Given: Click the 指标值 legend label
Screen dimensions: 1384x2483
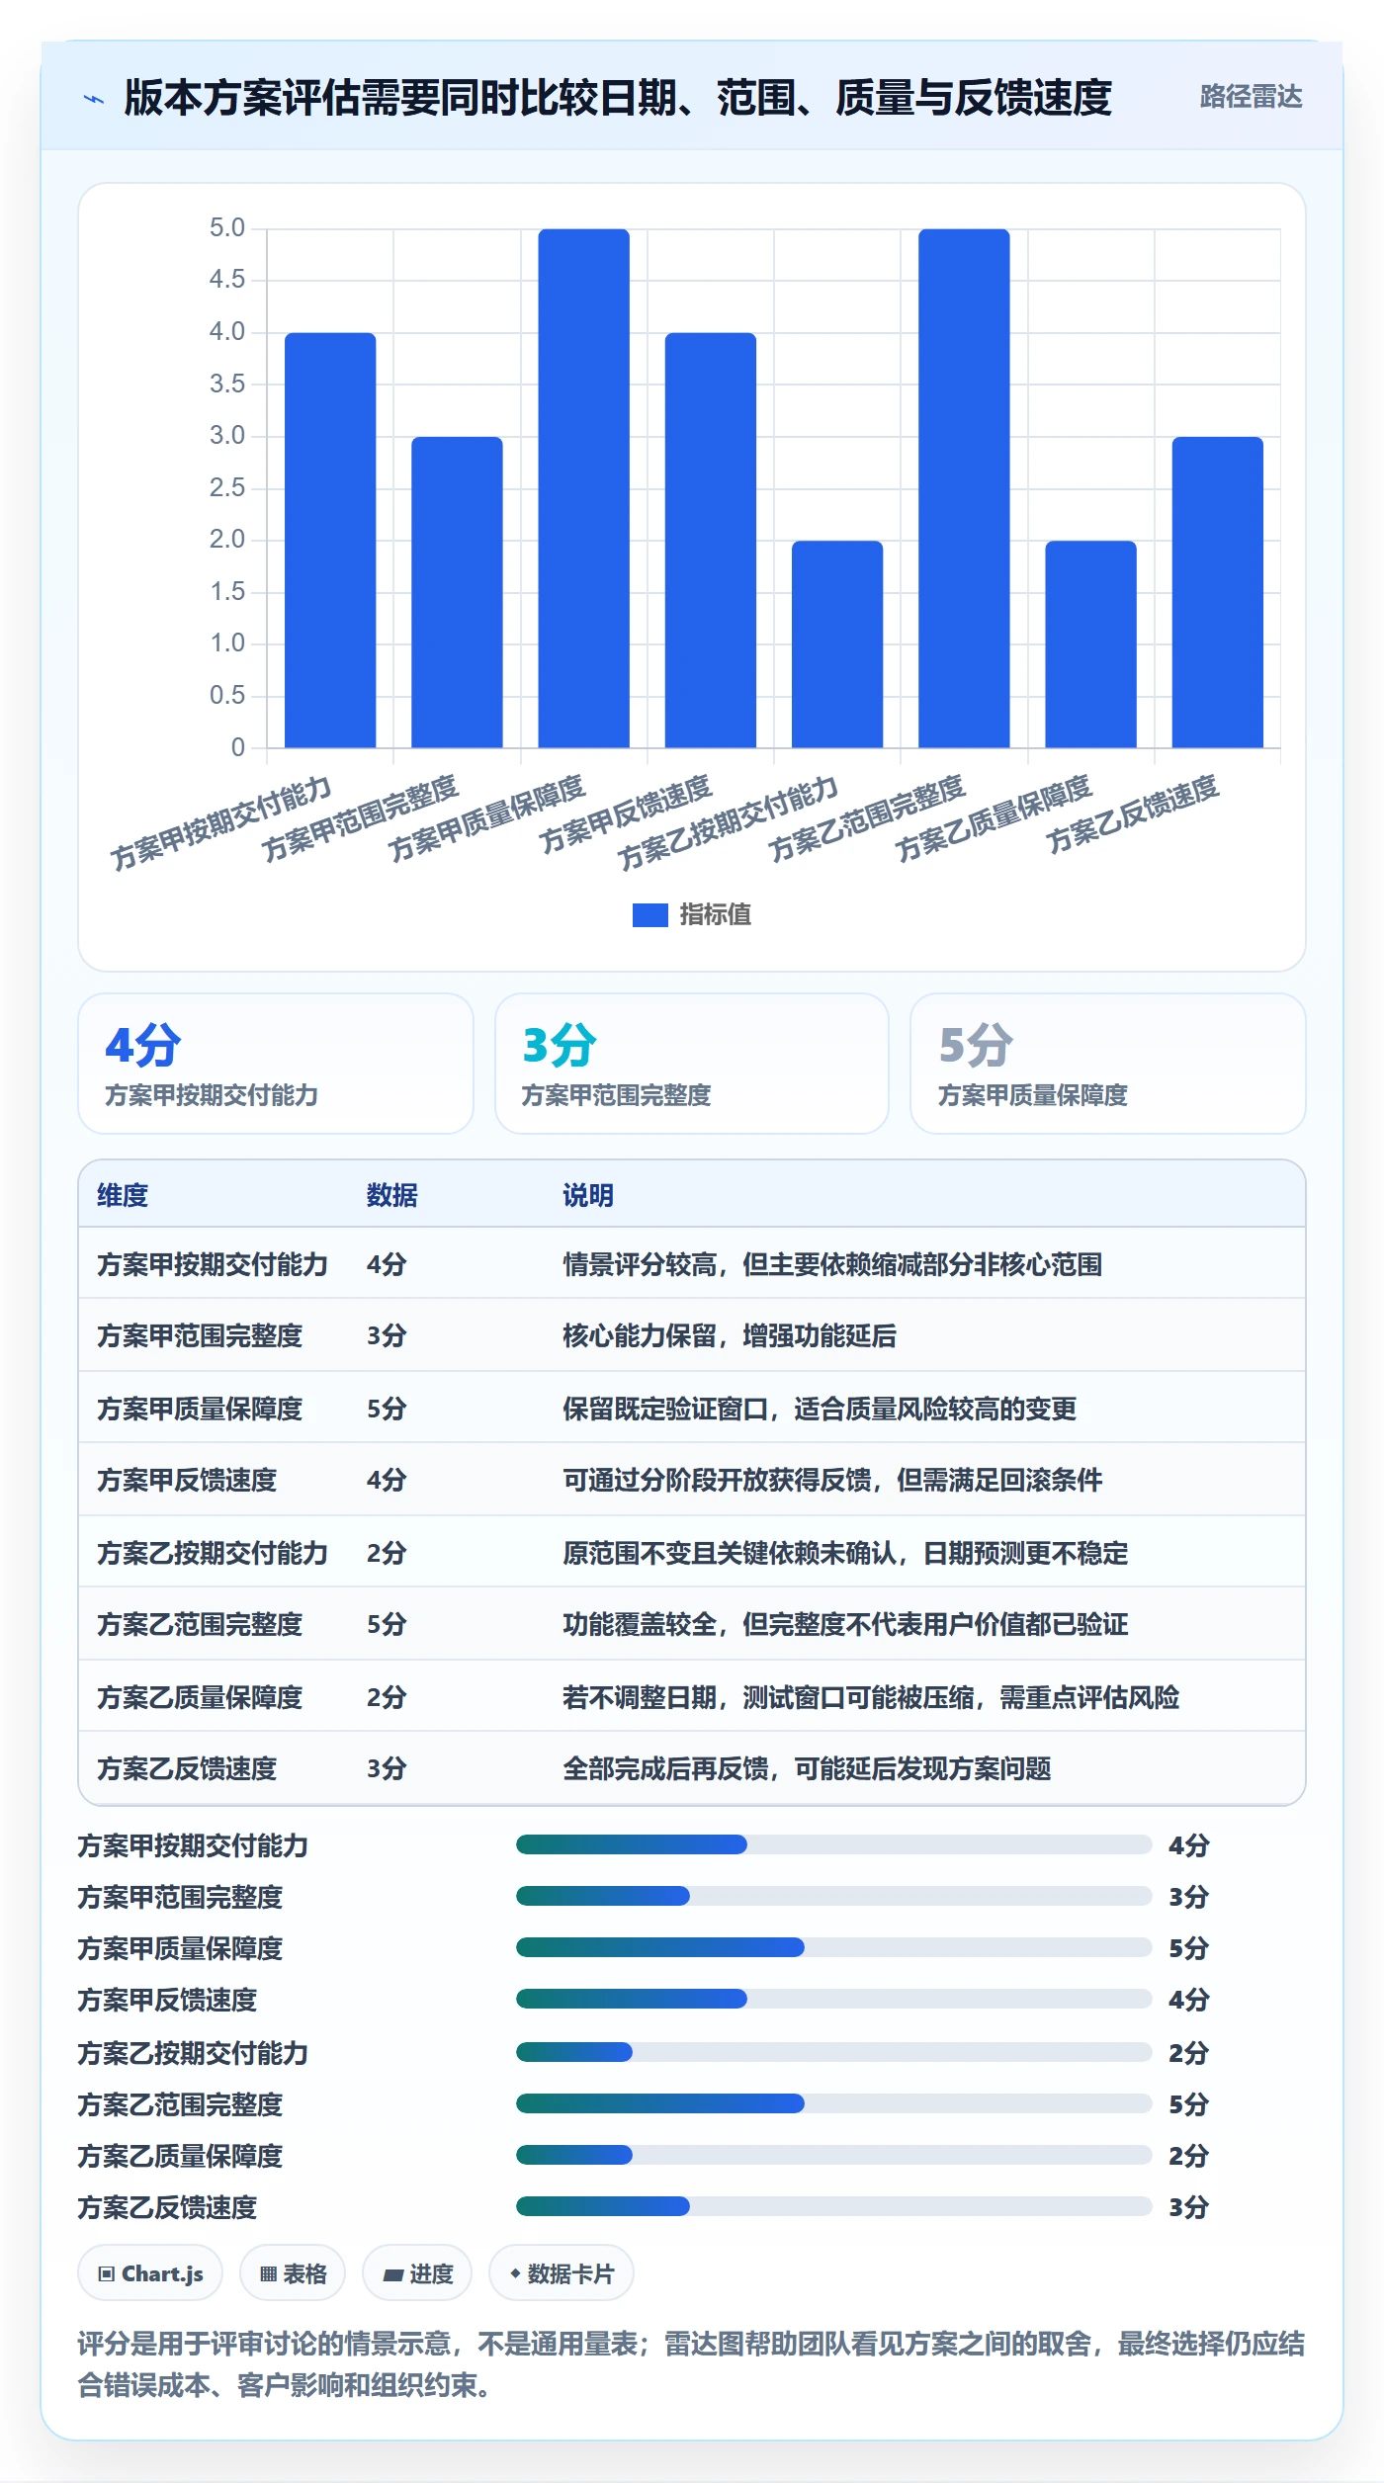Looking at the screenshot, I should (716, 915).
